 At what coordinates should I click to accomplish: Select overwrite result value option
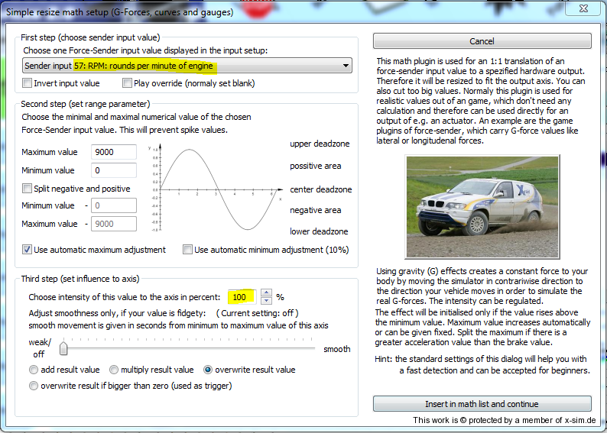click(208, 370)
